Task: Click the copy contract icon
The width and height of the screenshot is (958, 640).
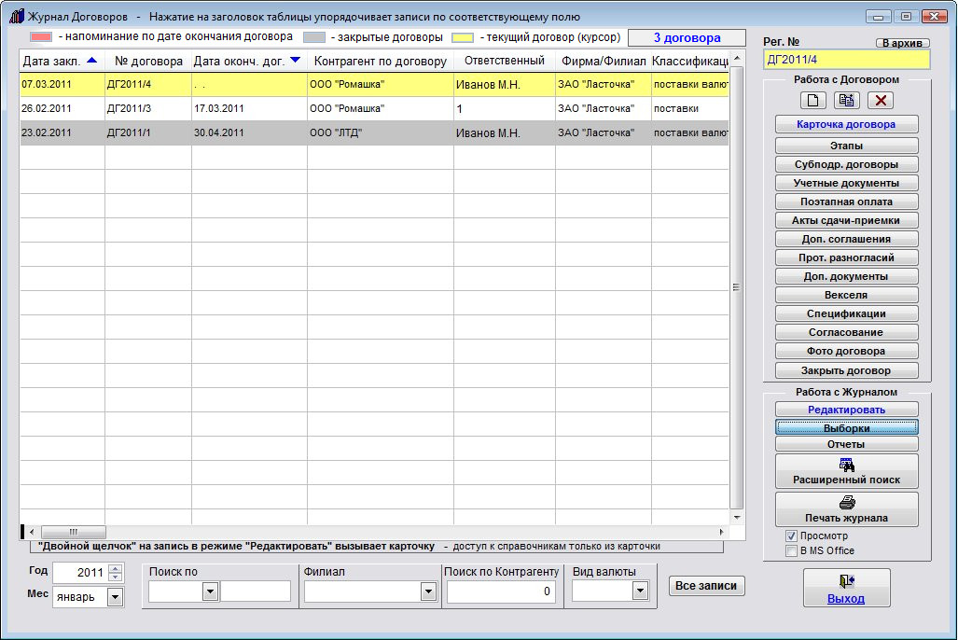Action: [x=847, y=101]
